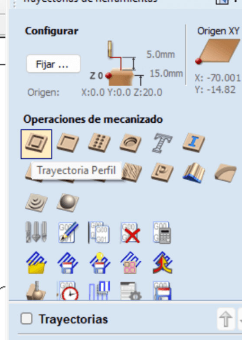The height and width of the screenshot is (340, 242).
Task: Open the Pocket toolpath operation
Action: coord(68,143)
